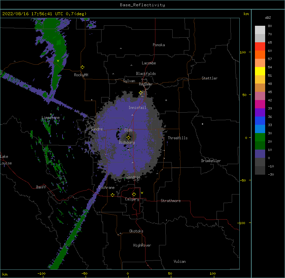Click the 50 tick on bottom axis

170,273
